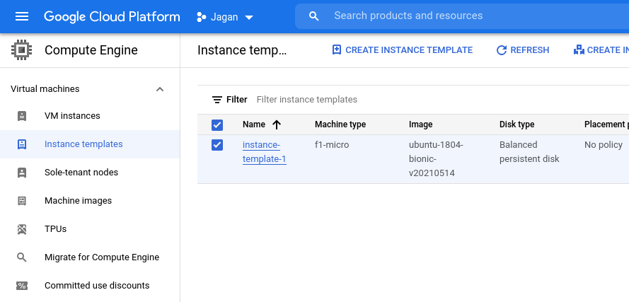Click CREATE INSTANCE TEMPLATE button text
This screenshot has height=302, width=629.
pos(409,50)
